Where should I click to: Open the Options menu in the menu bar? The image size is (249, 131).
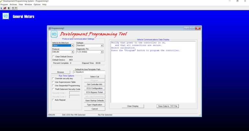point(37,5)
